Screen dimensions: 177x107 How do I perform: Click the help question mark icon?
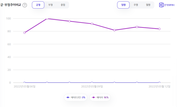coord(25,5)
